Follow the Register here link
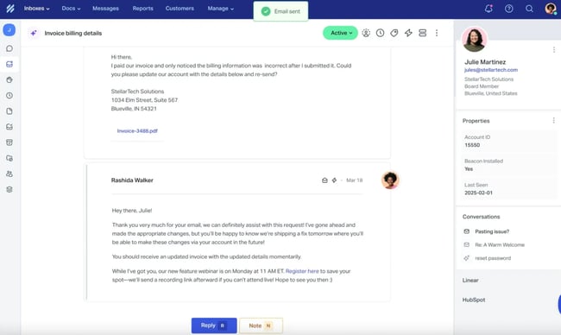 click(302, 271)
